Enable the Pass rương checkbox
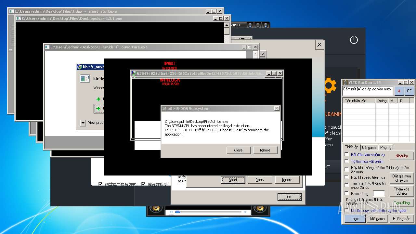This screenshot has height=234, width=416. click(x=346, y=193)
